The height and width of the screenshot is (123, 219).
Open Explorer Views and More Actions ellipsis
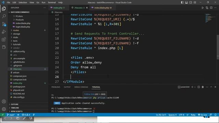click(x=44, y=8)
